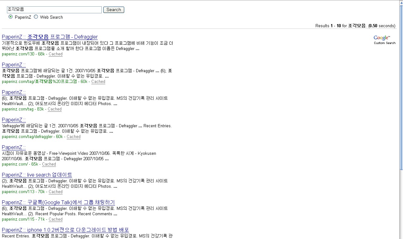
Task: Click the Google Custom Search logo
Action: click(x=384, y=40)
